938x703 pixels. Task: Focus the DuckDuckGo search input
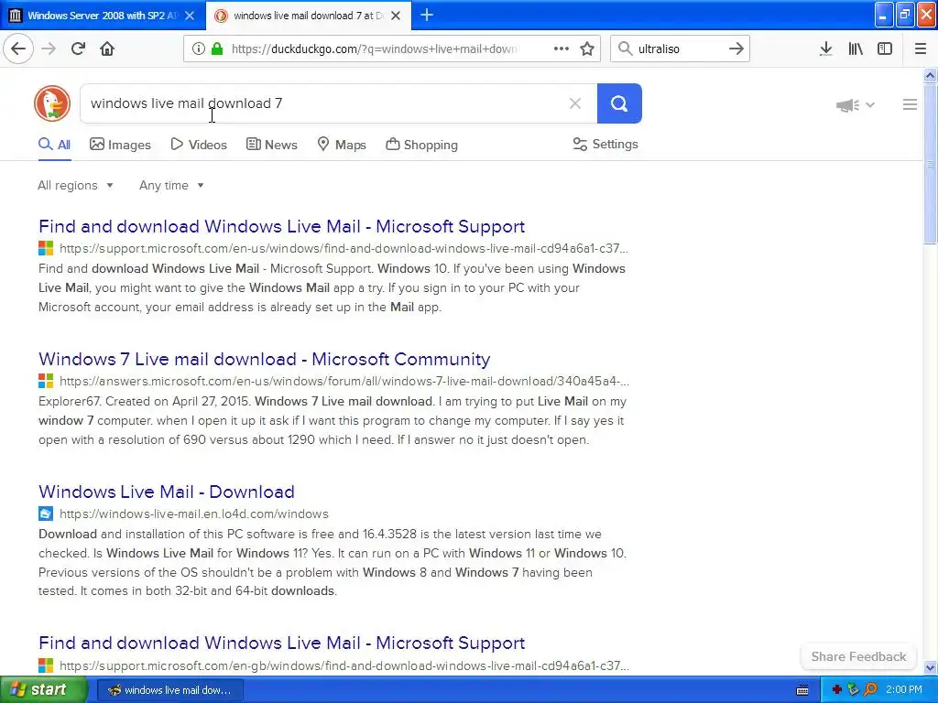click(x=323, y=103)
